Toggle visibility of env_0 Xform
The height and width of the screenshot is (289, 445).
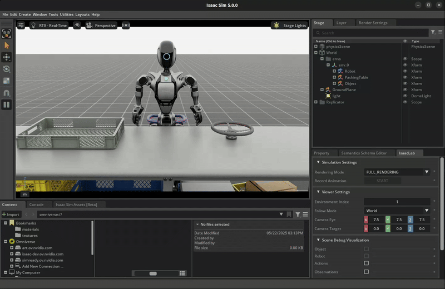[x=405, y=65]
